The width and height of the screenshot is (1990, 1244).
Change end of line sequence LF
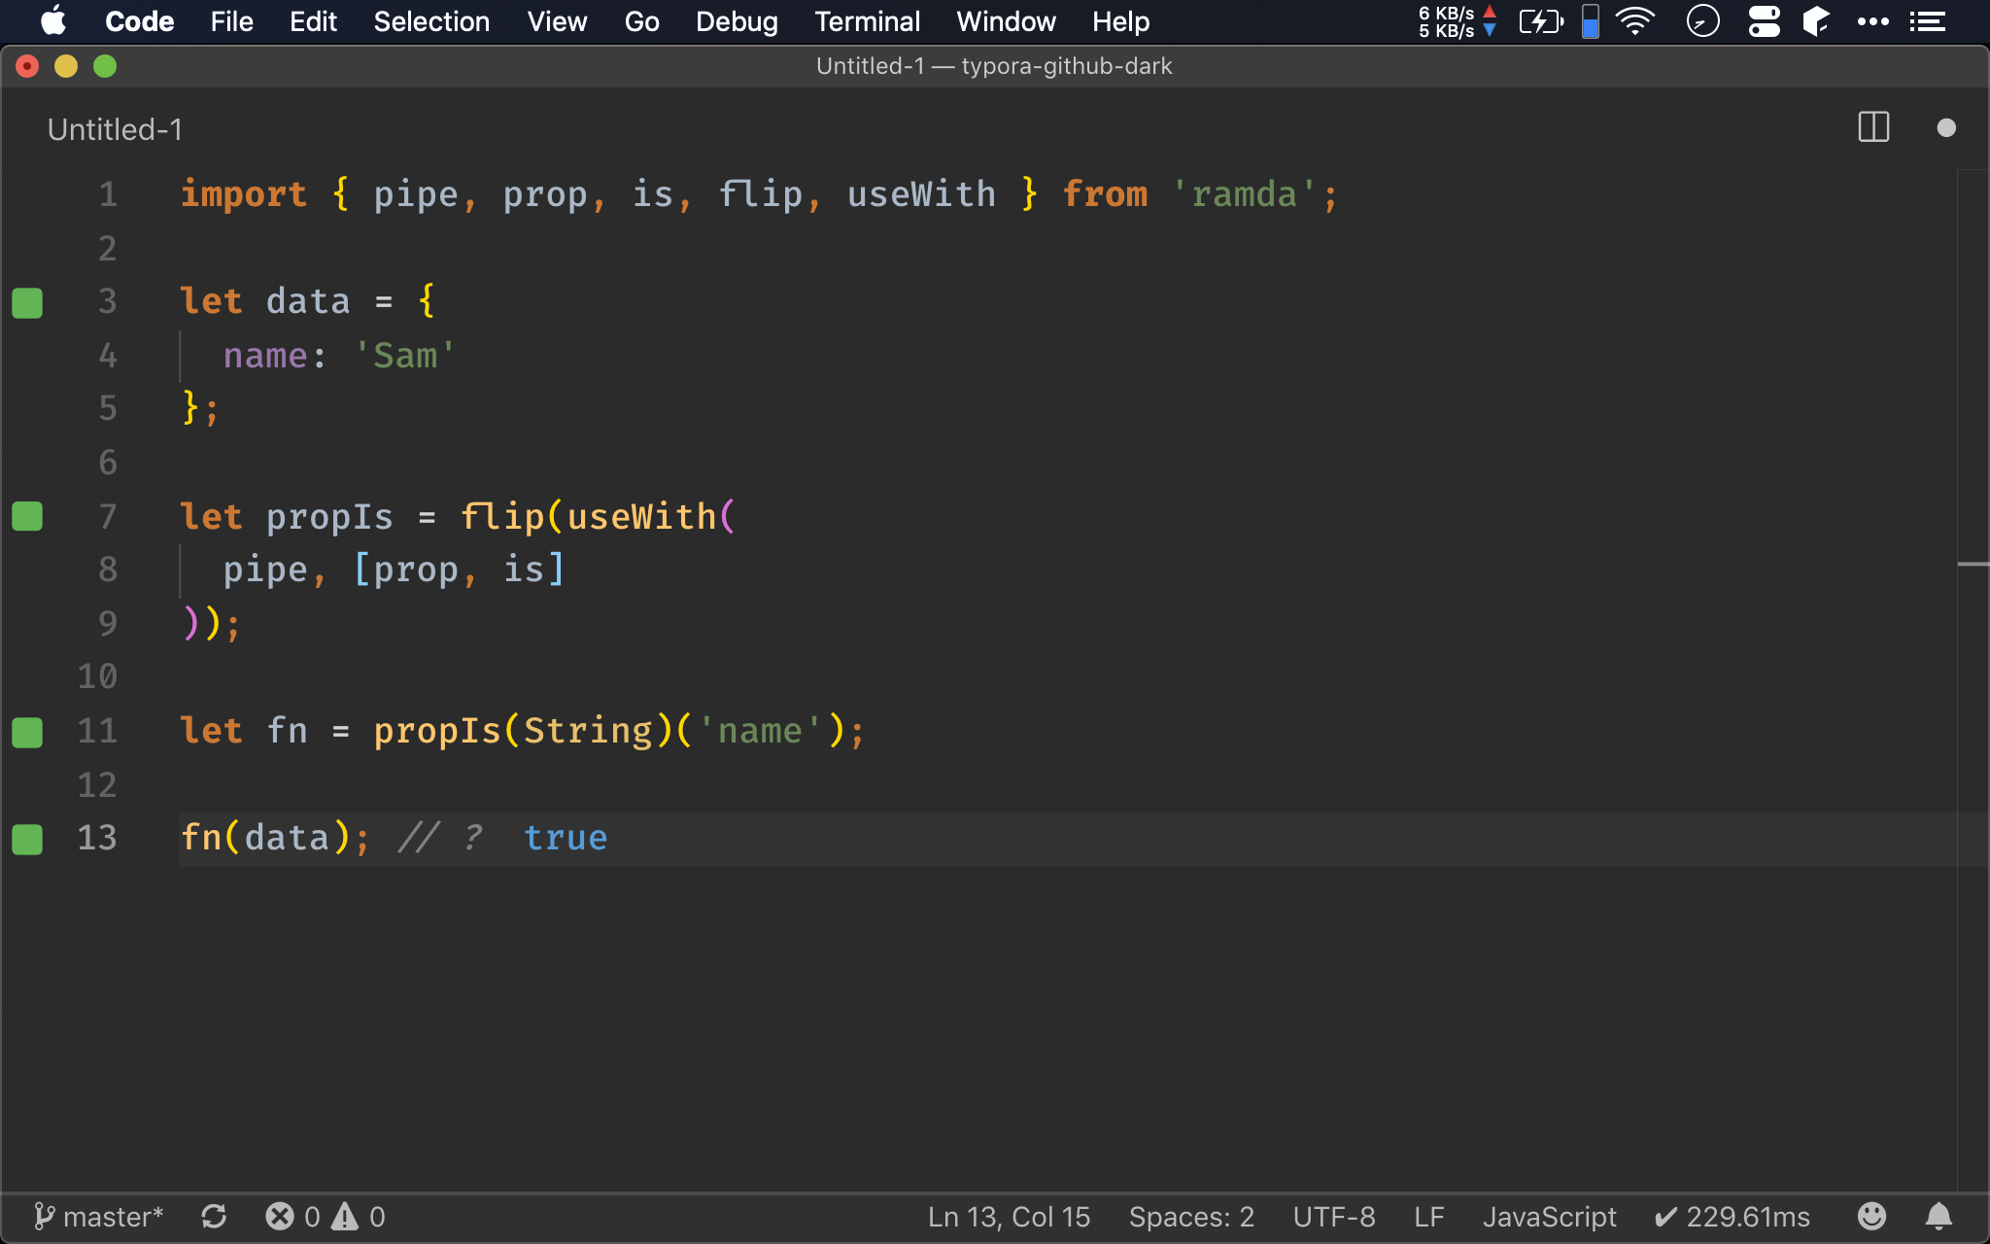click(1429, 1217)
